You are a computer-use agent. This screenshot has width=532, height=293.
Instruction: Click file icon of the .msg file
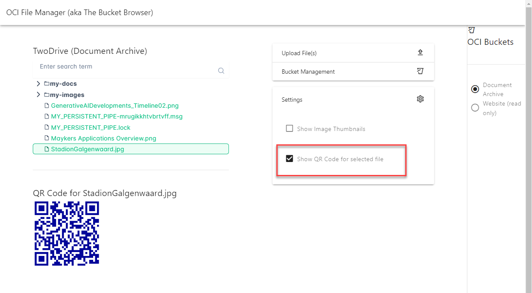[47, 116]
